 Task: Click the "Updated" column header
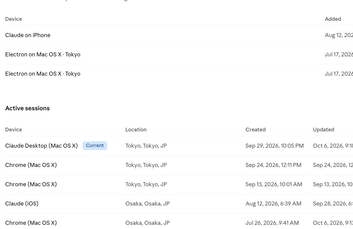323,130
